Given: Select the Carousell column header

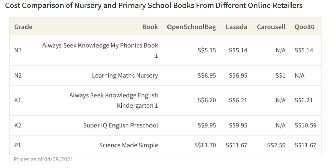Looking at the screenshot, I should [271, 27].
